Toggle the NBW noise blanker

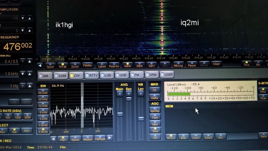coord(127,65)
